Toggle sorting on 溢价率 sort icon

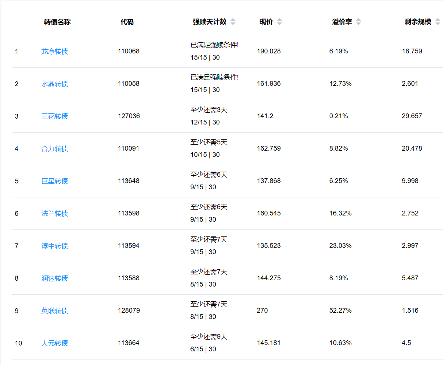[358, 22]
